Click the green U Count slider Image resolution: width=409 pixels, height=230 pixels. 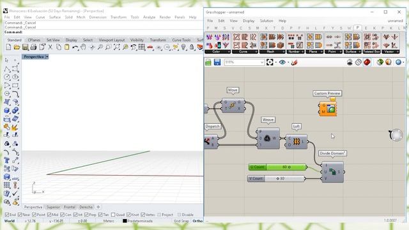pyautogui.click(x=277, y=167)
